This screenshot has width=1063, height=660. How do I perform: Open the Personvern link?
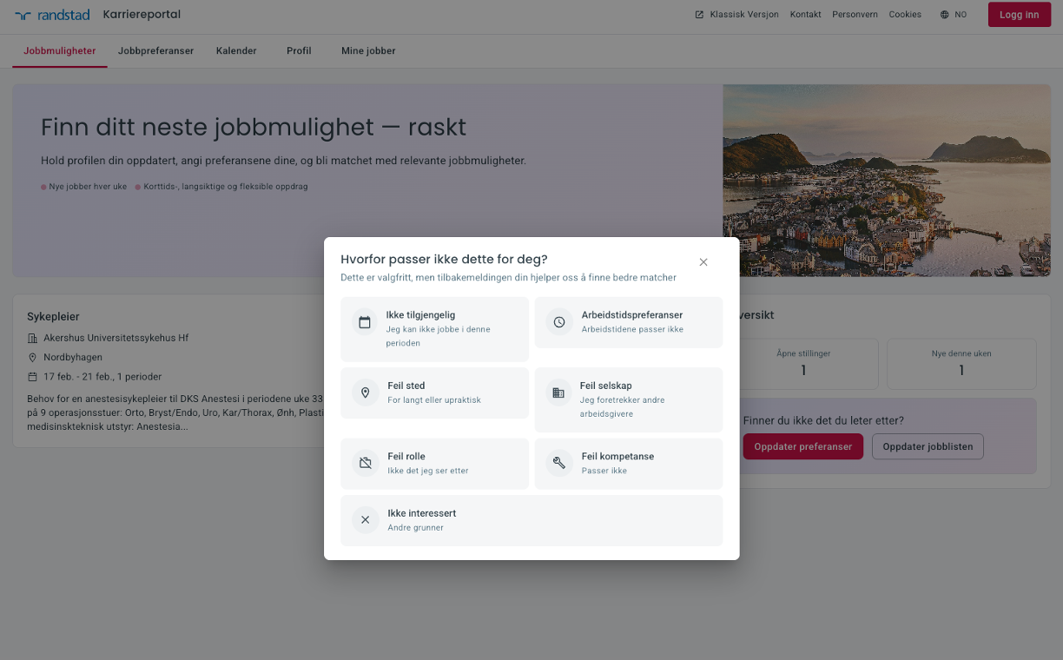coord(855,15)
